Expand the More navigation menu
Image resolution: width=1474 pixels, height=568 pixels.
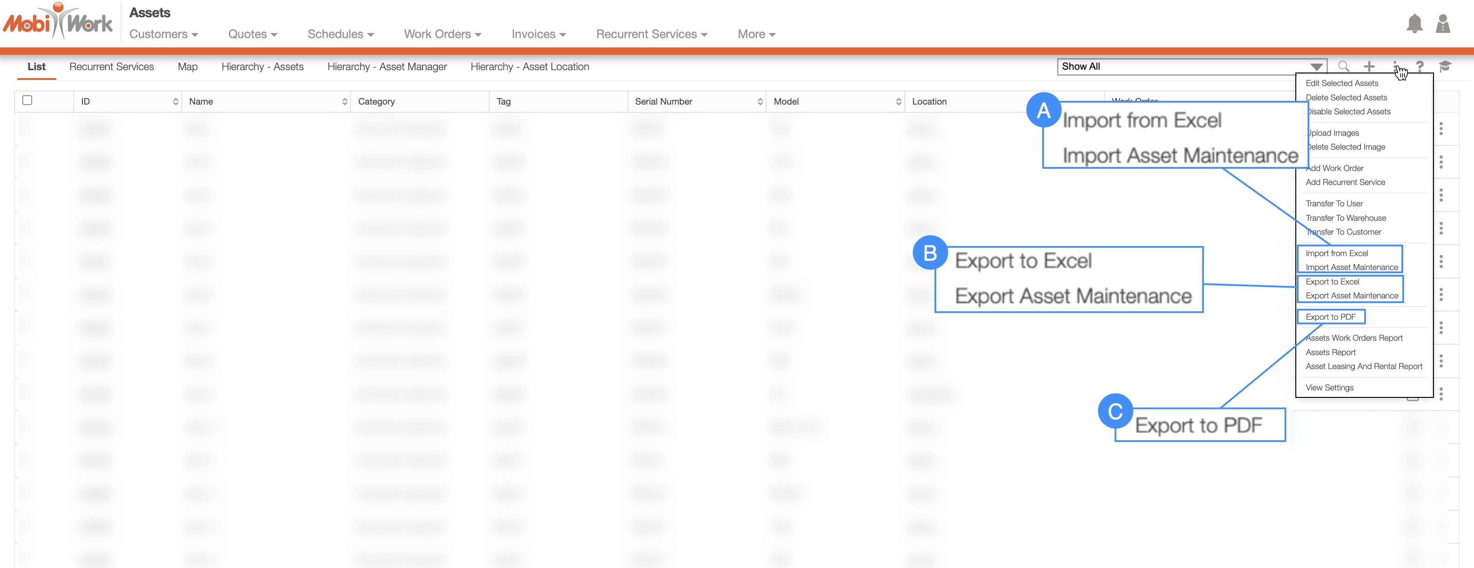point(756,34)
